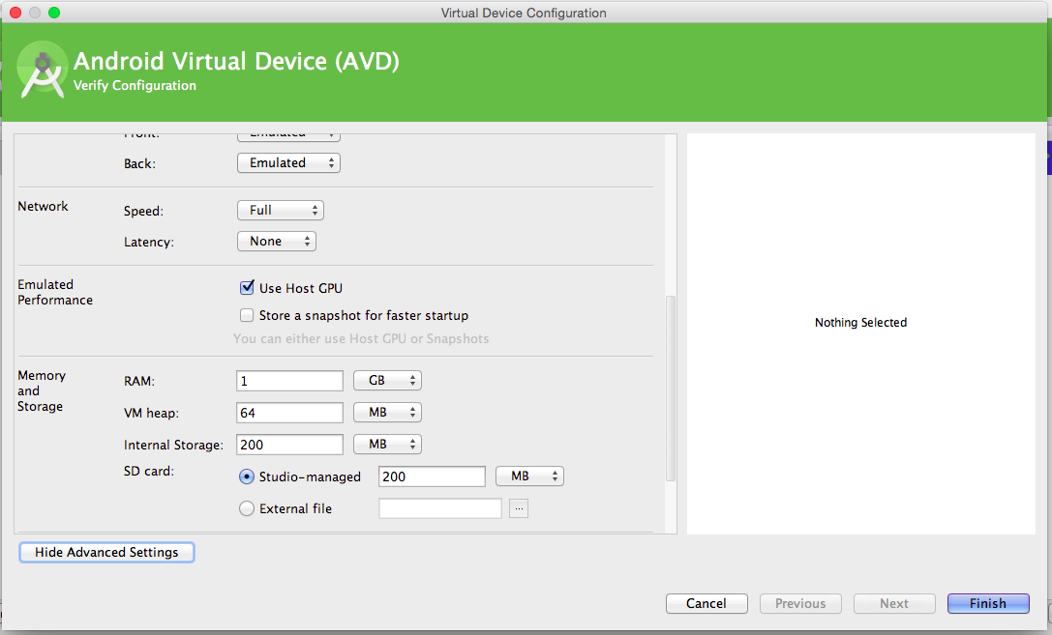Enable Store a snapshot for faster startup
This screenshot has height=635, width=1052.
click(247, 315)
